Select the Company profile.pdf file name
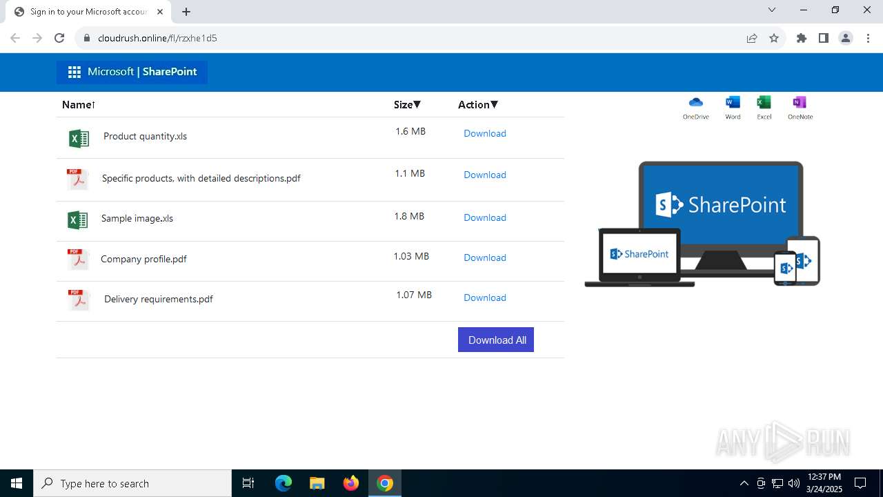Screen dimensions: 883x497 [x=143, y=259]
